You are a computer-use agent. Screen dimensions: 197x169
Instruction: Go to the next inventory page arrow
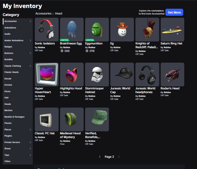[x=119, y=157]
